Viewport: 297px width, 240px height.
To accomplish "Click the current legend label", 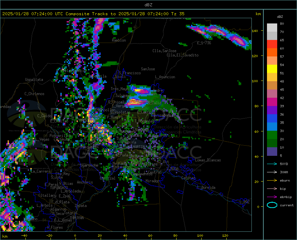I will tap(287, 205).
